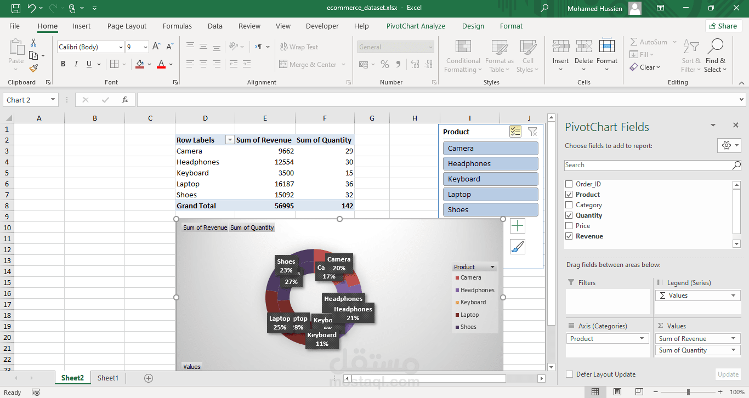Viewport: 749px width, 398px height.
Task: Switch to the Formulas ribbon tab
Action: pos(177,26)
